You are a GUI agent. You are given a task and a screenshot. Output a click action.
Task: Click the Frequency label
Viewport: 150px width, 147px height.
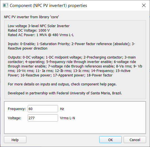pos(17,109)
